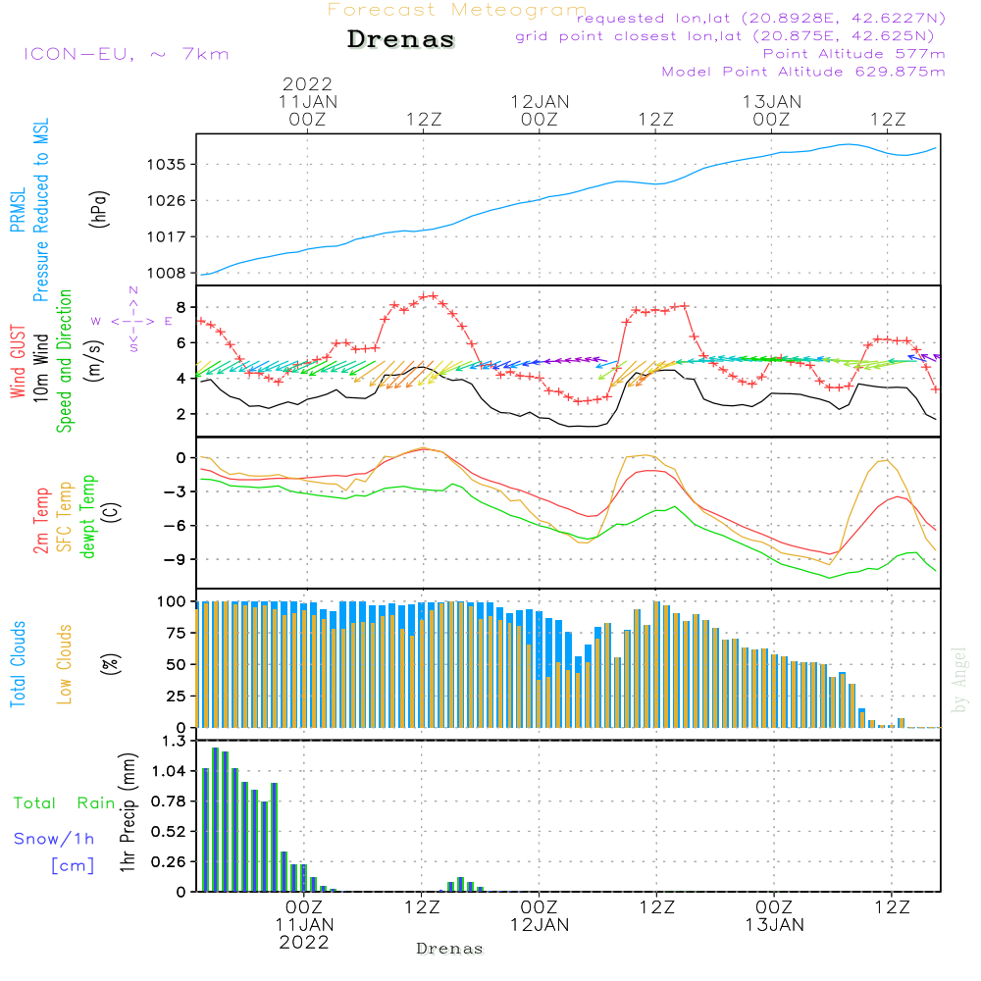Image resolution: width=981 pixels, height=981 pixels.
Task: Select the 'grid point closest lon,lat' line
Action: tap(725, 36)
